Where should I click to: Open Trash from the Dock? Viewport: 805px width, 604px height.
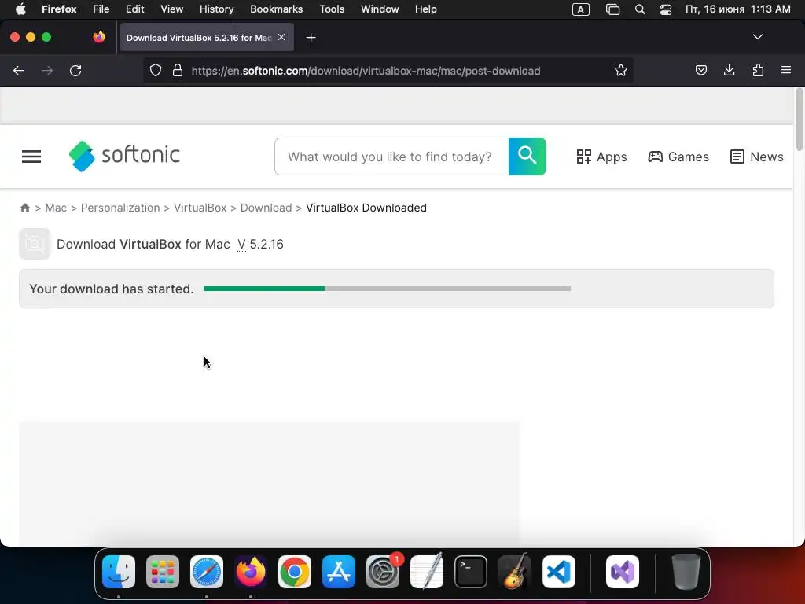point(686,572)
